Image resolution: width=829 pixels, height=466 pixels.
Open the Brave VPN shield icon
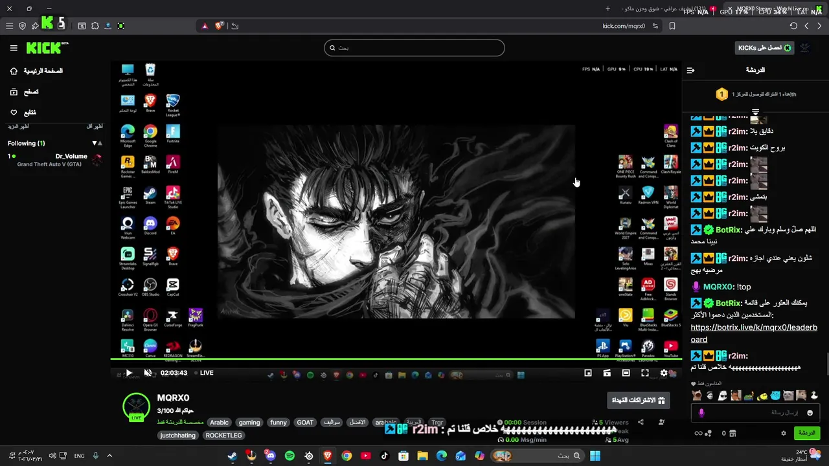23,26
